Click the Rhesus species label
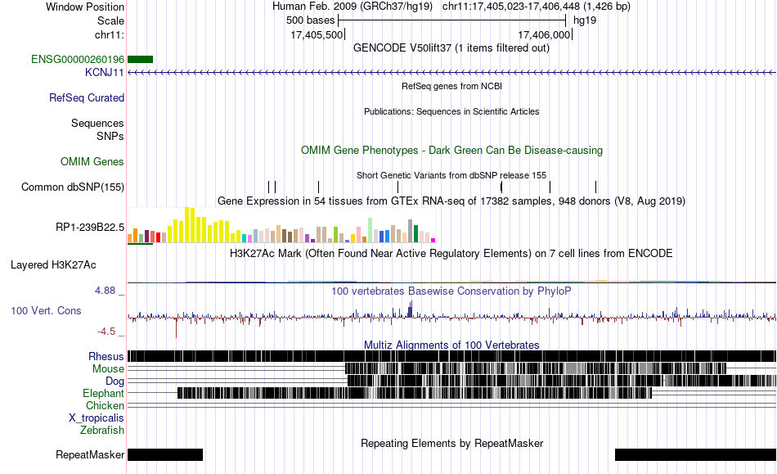This screenshot has height=474, width=777. click(106, 356)
